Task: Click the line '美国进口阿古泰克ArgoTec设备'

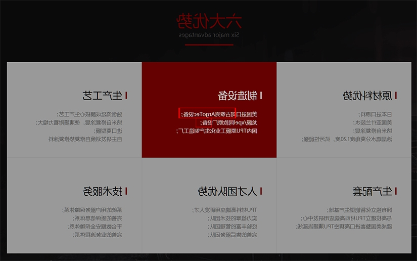Action: pyautogui.click(x=219, y=114)
